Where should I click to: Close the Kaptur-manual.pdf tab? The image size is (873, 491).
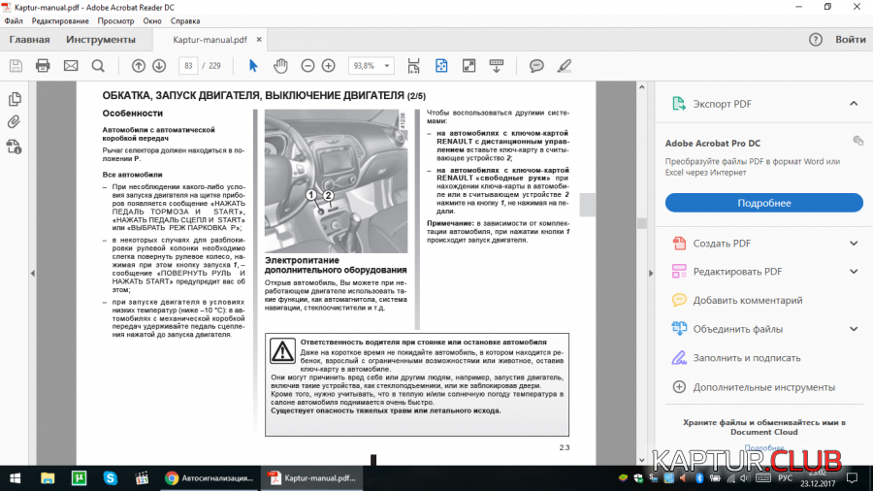pos(259,40)
